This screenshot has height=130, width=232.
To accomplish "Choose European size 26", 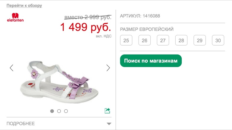I will tap(145, 40).
